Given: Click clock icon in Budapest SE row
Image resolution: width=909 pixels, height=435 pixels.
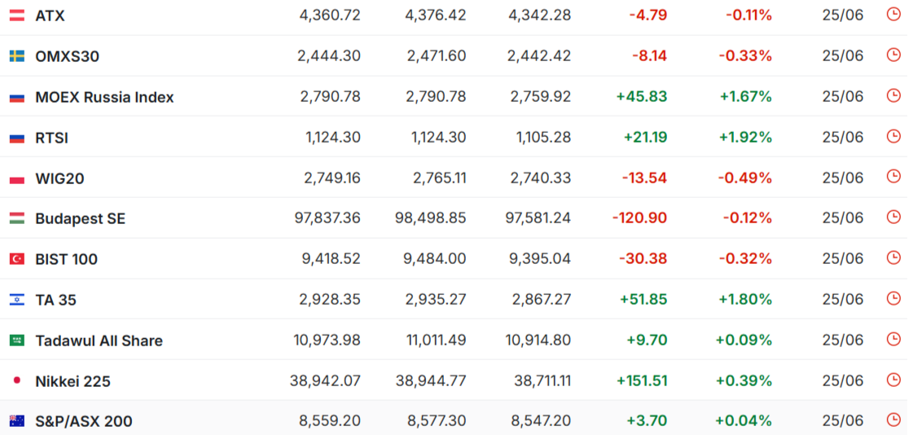Looking at the screenshot, I should pyautogui.click(x=894, y=217).
